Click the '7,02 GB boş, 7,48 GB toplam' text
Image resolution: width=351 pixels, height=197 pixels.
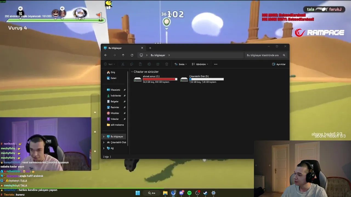pyautogui.click(x=203, y=82)
